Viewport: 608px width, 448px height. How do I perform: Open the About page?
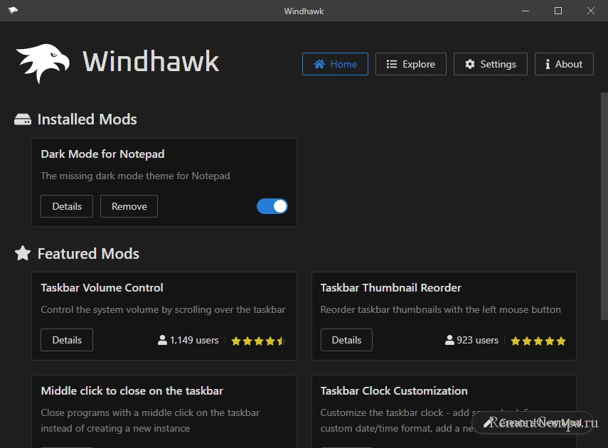click(564, 64)
